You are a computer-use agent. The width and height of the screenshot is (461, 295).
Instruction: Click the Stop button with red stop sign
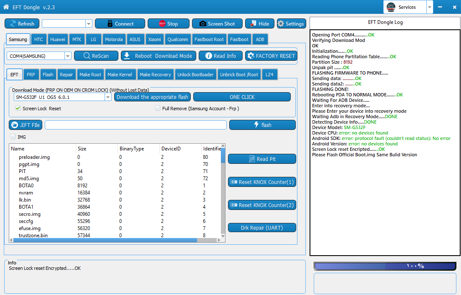point(169,23)
